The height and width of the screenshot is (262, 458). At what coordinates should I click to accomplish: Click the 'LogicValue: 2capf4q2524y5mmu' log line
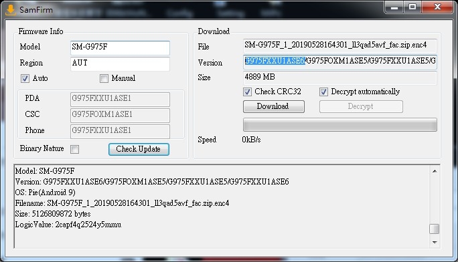(x=68, y=225)
